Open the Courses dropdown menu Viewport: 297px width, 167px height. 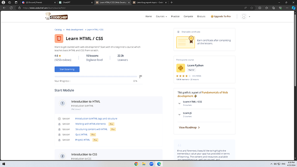pyautogui.click(x=161, y=16)
